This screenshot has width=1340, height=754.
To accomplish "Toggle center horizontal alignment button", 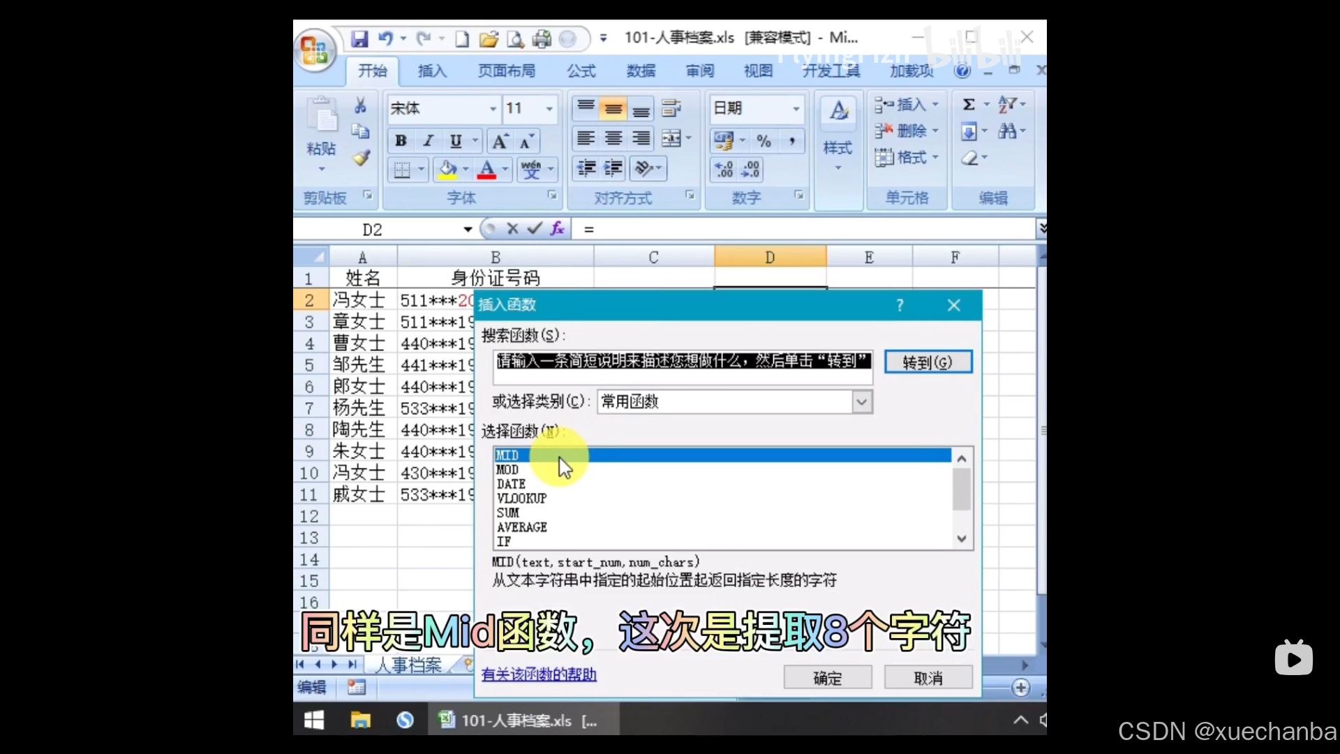I will coord(613,139).
